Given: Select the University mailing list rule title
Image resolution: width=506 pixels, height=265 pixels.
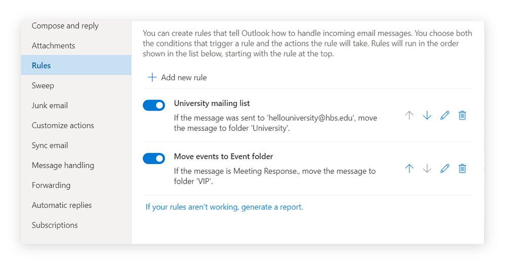Looking at the screenshot, I should tap(212, 103).
